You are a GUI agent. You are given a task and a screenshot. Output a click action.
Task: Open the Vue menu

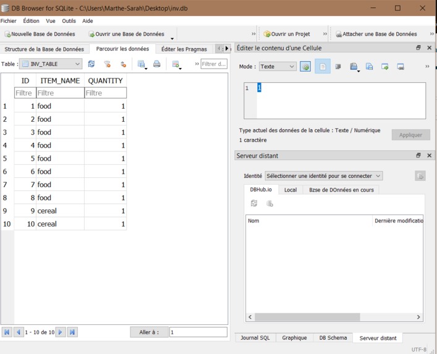(x=51, y=21)
